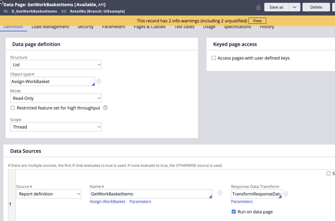Open the Structure dropdown
335x221 pixels.
coord(56,65)
